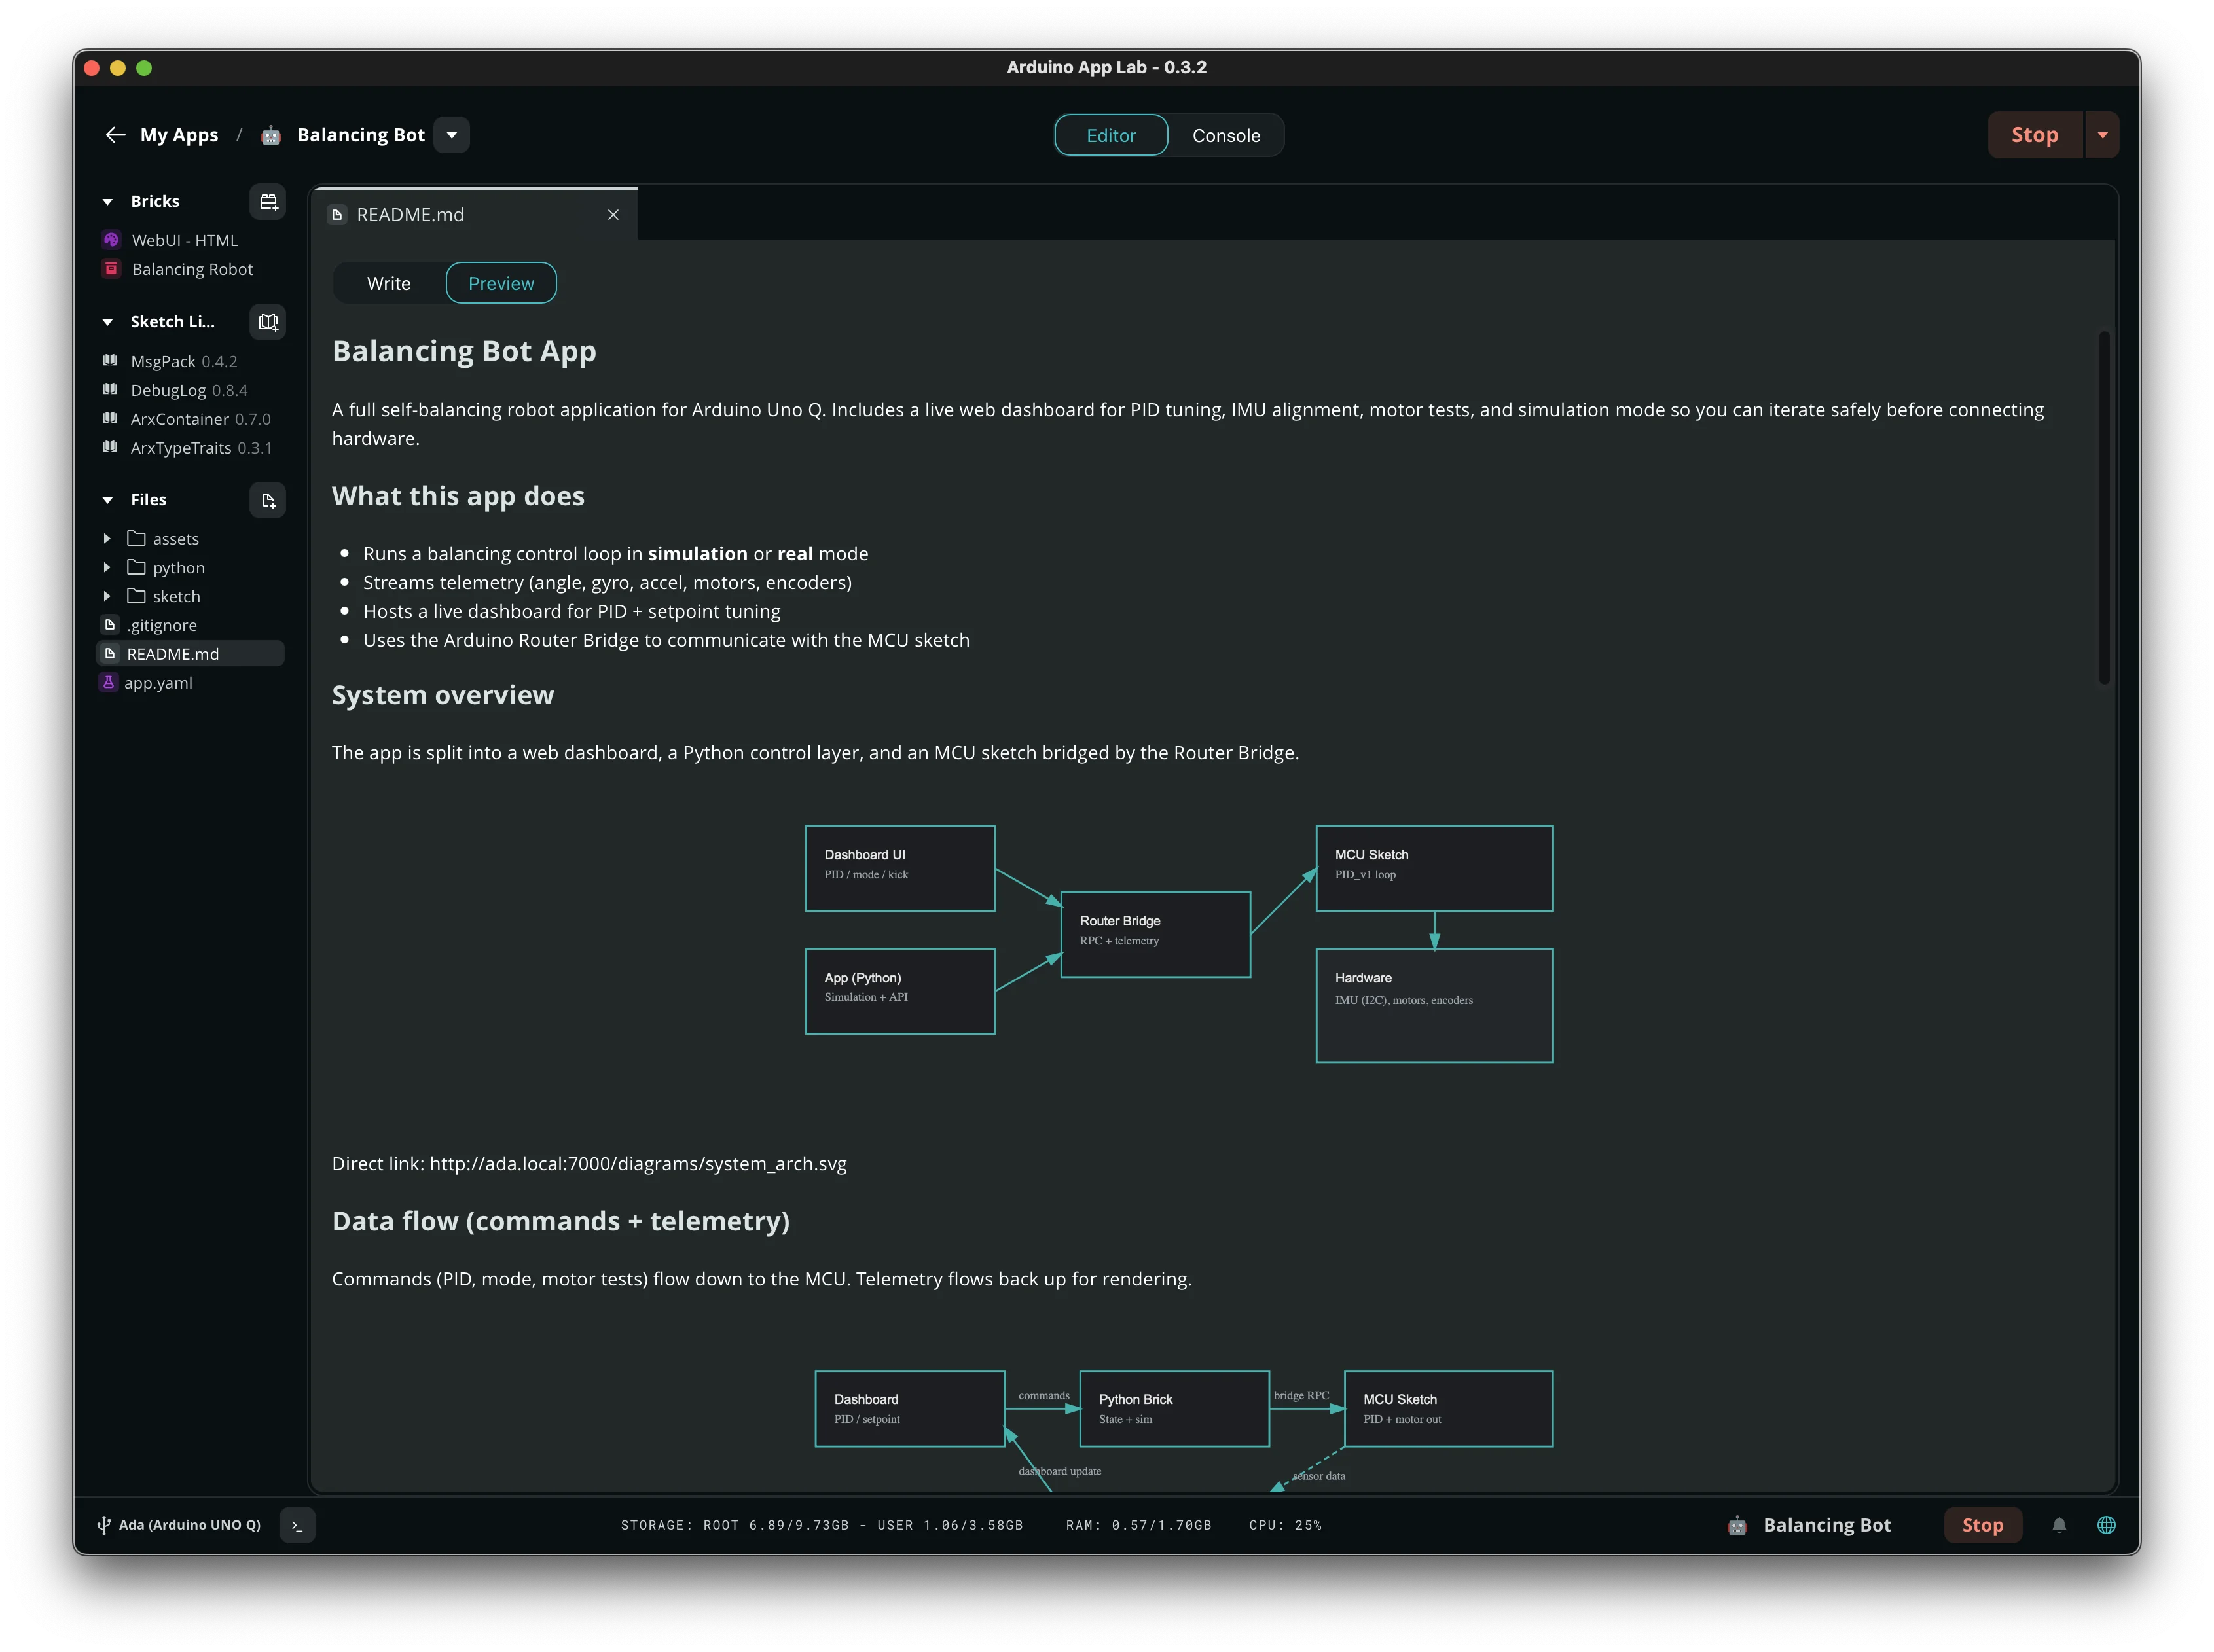Click the globe network icon
Image resolution: width=2214 pixels, height=1652 pixels.
(x=2106, y=1525)
